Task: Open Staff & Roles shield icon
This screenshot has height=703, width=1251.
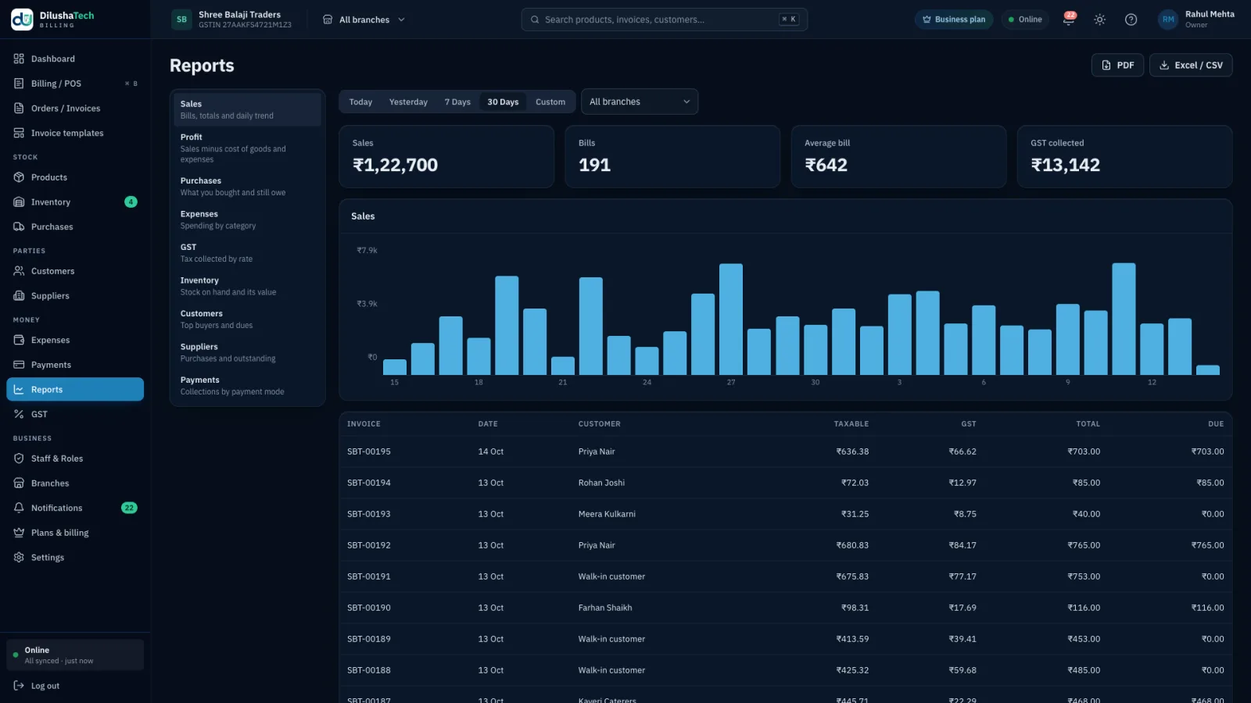Action: [x=19, y=459]
